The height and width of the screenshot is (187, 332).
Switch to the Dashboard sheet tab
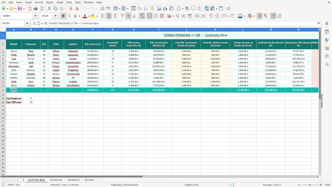pos(74,180)
